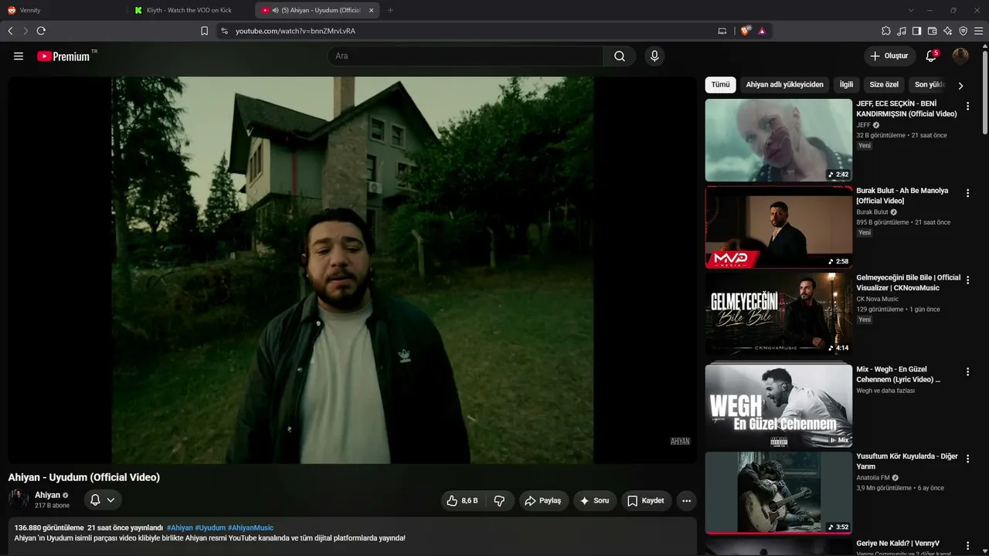Open new browser tab
The height and width of the screenshot is (556, 989).
coord(390,10)
